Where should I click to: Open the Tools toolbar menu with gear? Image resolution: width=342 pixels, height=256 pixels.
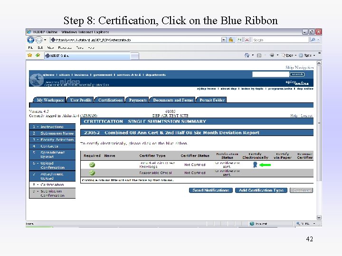pyautogui.click(x=307, y=55)
